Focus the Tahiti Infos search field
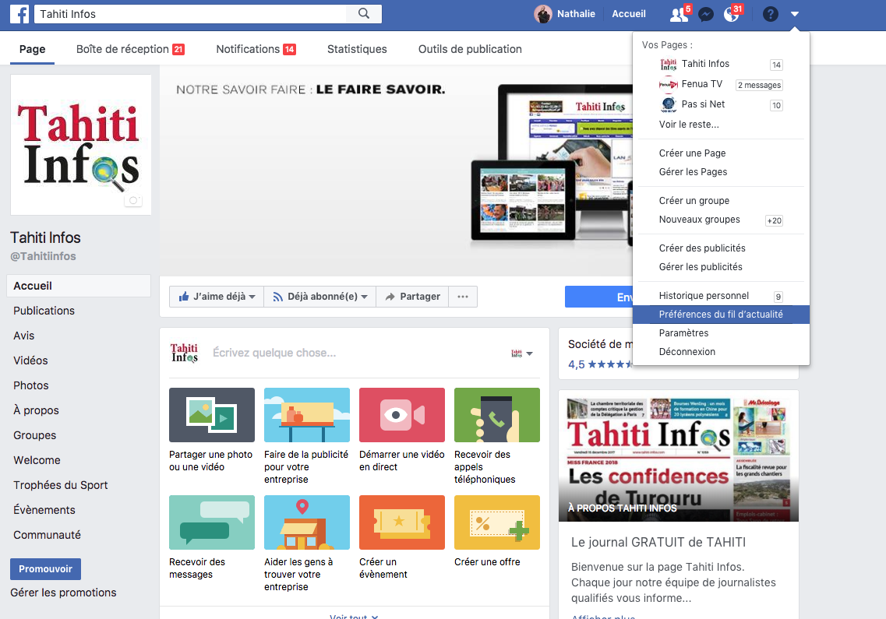 coord(190,14)
